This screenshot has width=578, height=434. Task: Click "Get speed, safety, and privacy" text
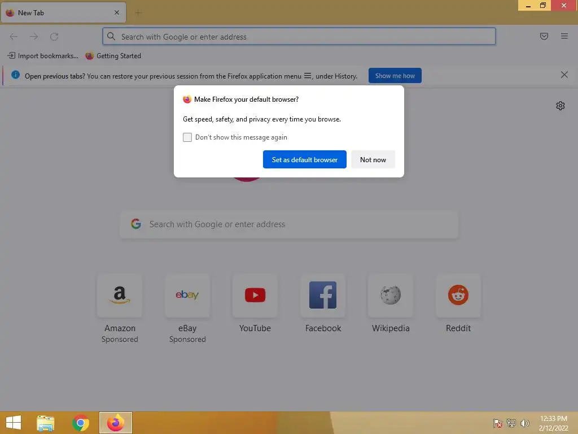(262, 119)
